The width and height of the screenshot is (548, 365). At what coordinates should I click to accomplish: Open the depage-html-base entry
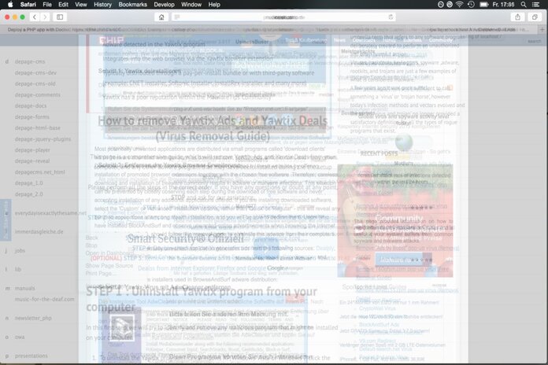tap(37, 128)
